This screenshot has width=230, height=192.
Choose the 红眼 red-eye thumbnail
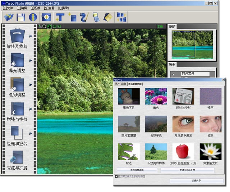(211, 124)
